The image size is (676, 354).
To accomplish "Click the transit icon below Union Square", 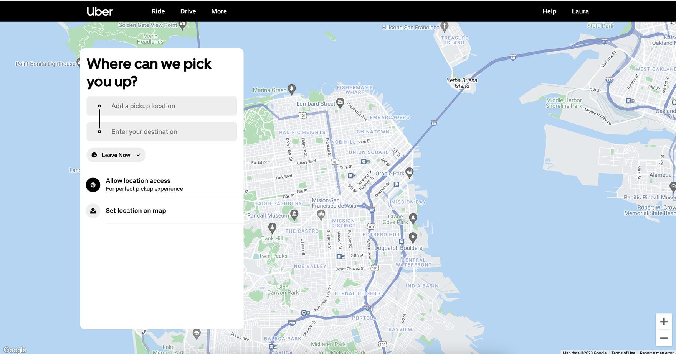I will point(365,162).
